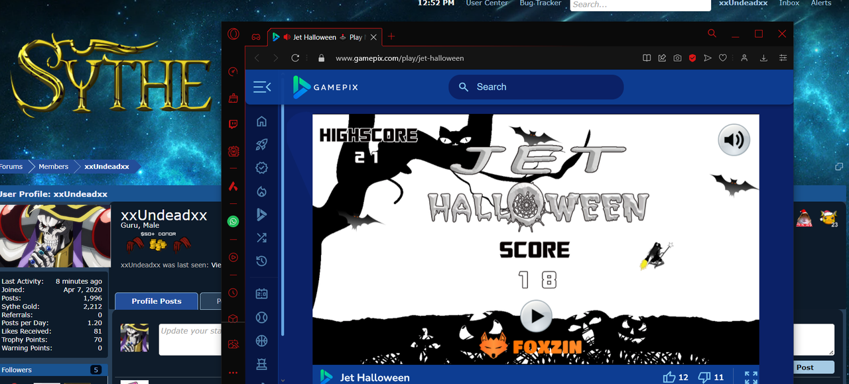
Task: Open GamePix Home icon in site sidebar
Action: 262,121
